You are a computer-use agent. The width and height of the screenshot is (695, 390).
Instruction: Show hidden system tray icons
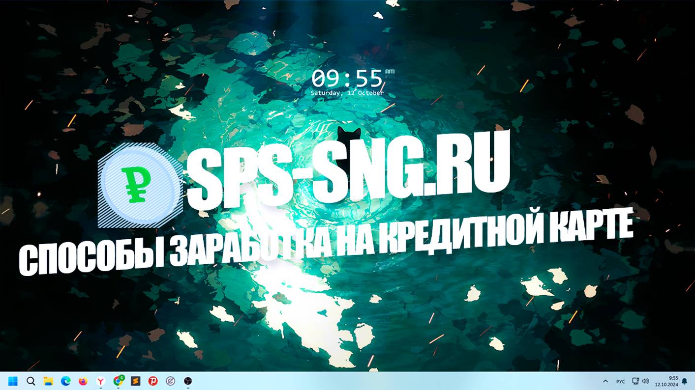(605, 381)
